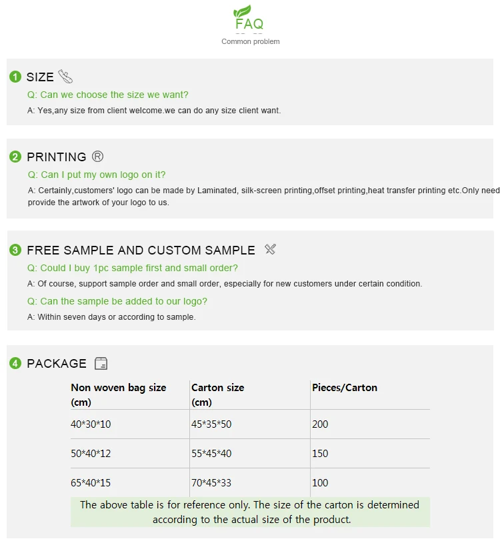The height and width of the screenshot is (545, 500).
Task: Click the green number 3 badge
Action: (15, 251)
